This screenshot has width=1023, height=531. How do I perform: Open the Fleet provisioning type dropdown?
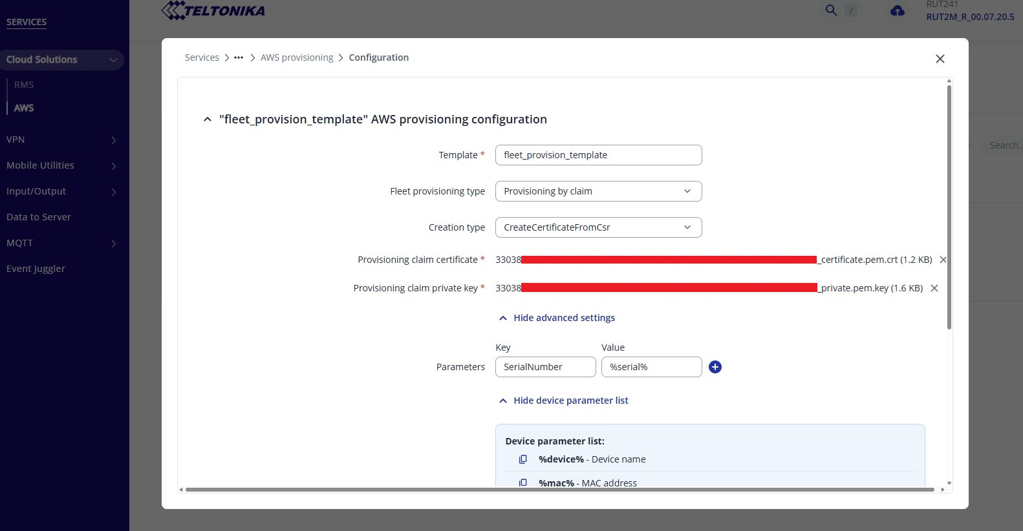pyautogui.click(x=598, y=191)
